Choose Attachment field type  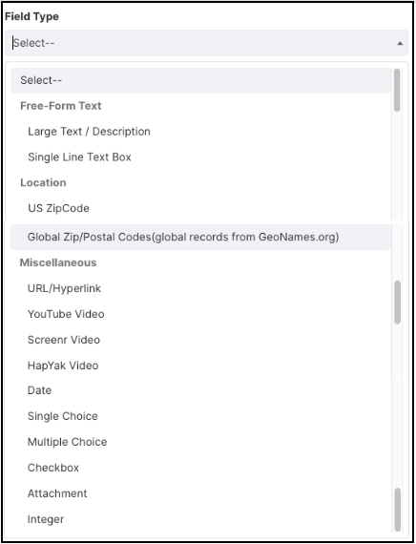[200, 493]
